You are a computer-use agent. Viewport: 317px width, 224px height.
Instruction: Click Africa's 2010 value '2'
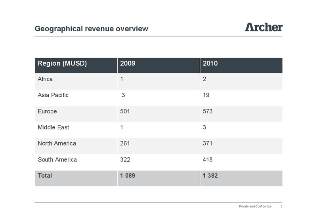pyautogui.click(x=204, y=79)
